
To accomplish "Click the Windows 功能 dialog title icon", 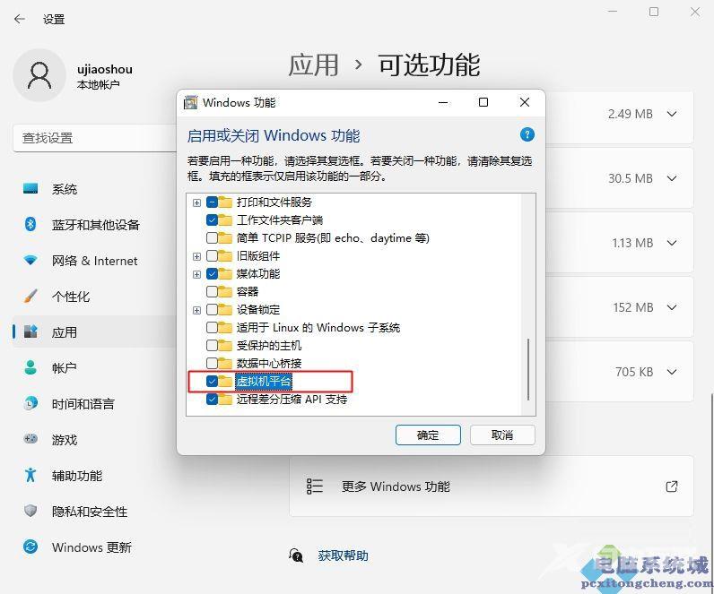I will pyautogui.click(x=190, y=103).
